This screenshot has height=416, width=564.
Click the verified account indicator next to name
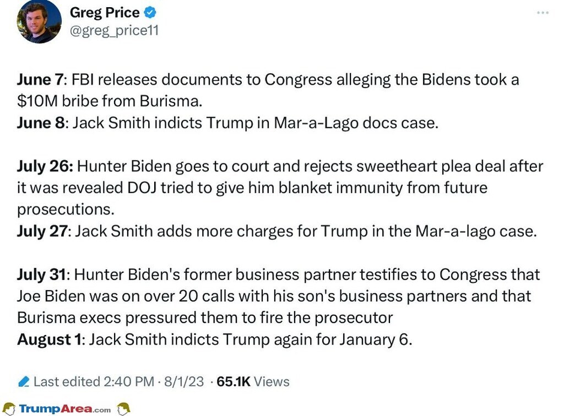pos(149,12)
